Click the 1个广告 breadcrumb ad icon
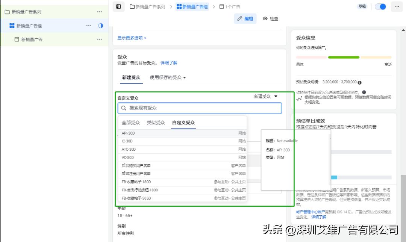The height and width of the screenshot is (242, 406). [221, 6]
